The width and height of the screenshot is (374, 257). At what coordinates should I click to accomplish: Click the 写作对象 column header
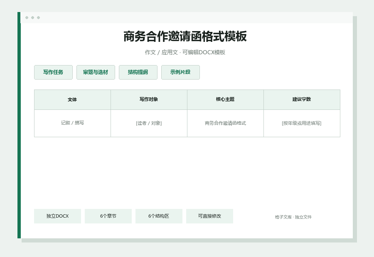tap(149, 100)
